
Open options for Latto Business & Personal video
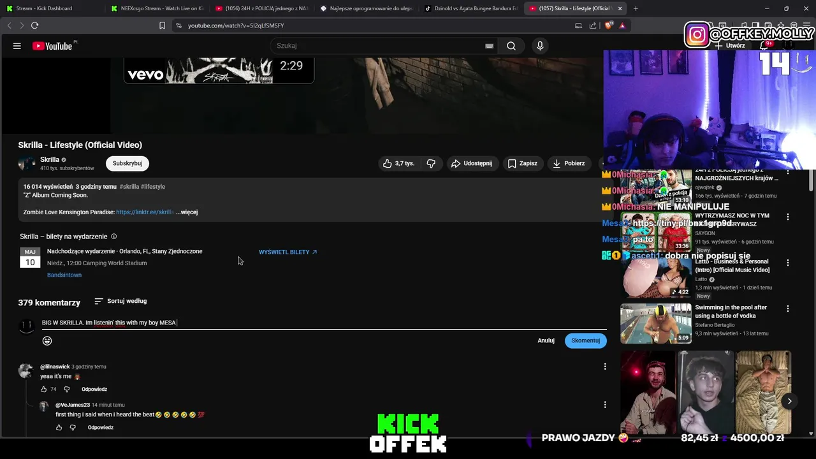tap(788, 263)
